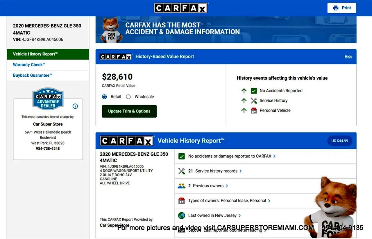Click the wrench icon beside Service History

tap(254, 100)
